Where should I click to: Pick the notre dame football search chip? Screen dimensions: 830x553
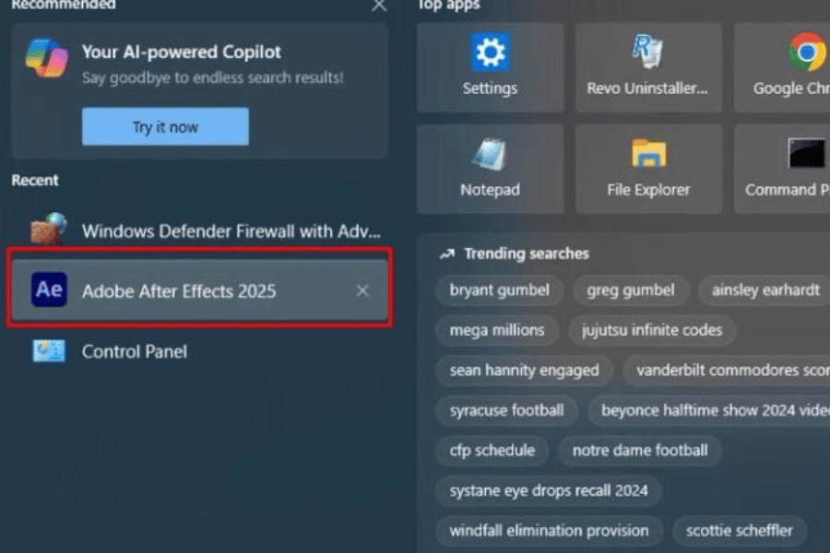click(x=640, y=451)
